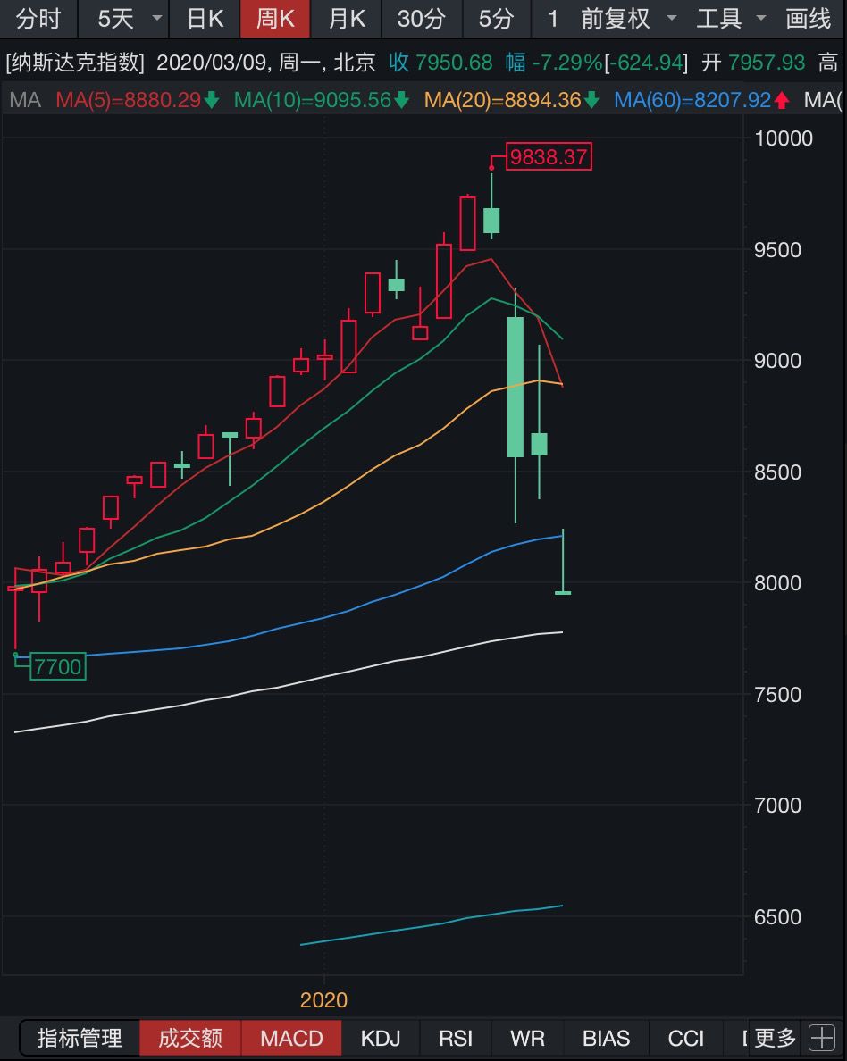Click the green down arrow beside MA(5)
Image resolution: width=847 pixels, height=1061 pixels.
(212, 101)
